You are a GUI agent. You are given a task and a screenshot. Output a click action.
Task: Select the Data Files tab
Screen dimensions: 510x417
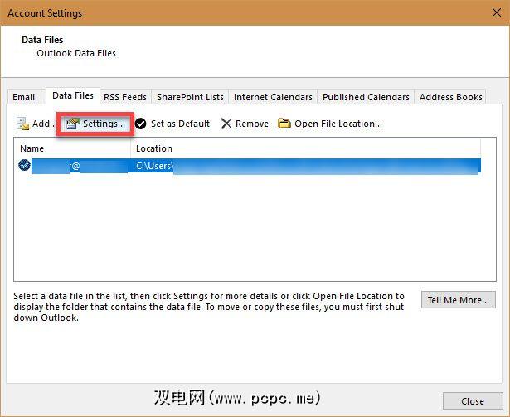(x=73, y=95)
